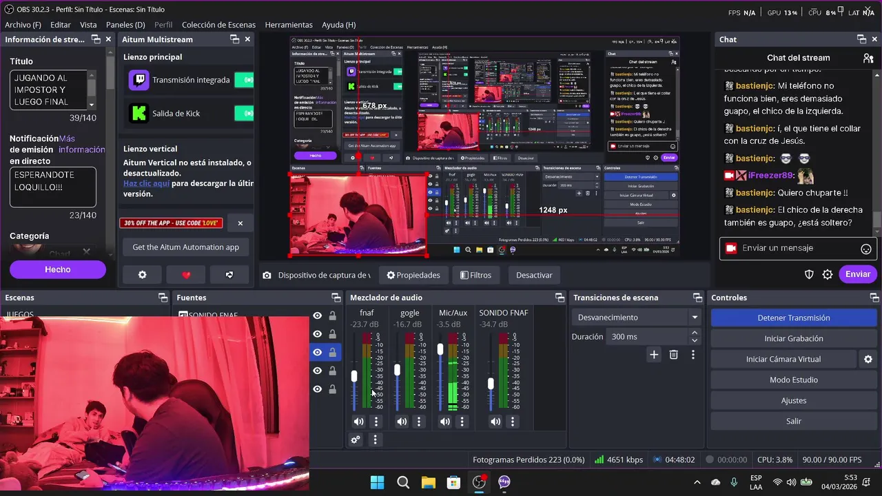This screenshot has height=496, width=882.
Task: Open virtual camera settings gear
Action: [868, 359]
